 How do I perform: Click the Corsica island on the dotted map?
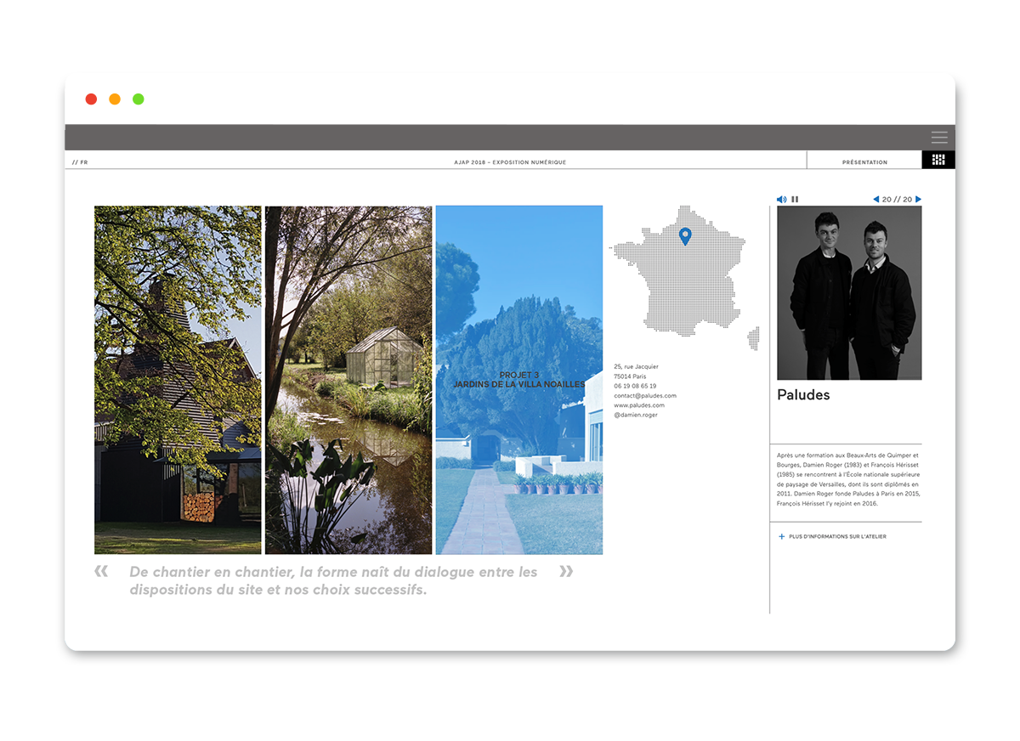753,338
